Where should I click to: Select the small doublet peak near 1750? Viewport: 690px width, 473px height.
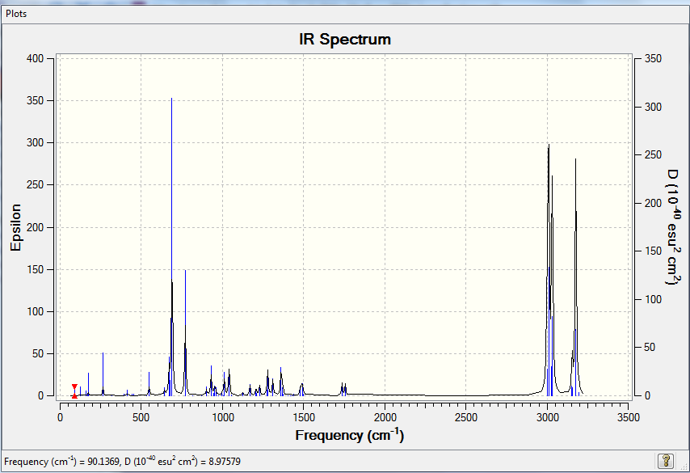(343, 387)
